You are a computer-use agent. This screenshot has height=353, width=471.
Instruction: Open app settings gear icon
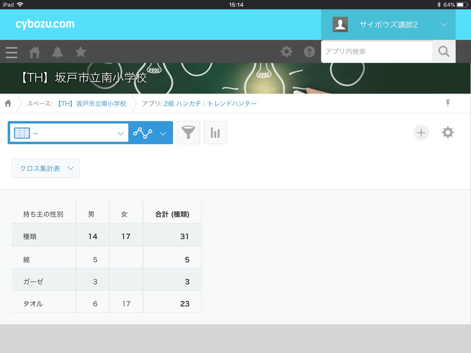[x=448, y=132]
